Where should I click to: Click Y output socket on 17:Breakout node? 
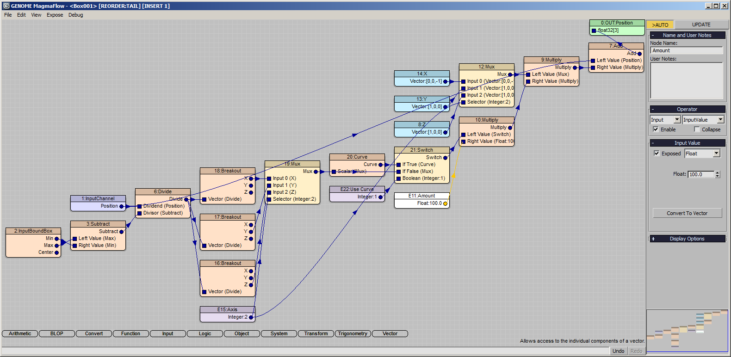click(x=251, y=232)
